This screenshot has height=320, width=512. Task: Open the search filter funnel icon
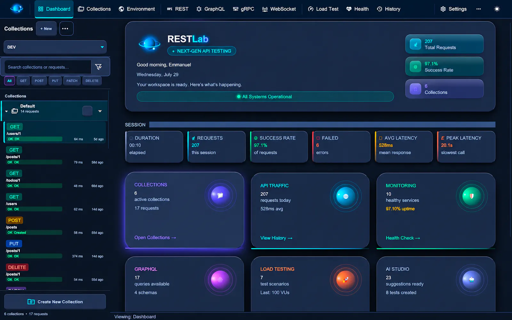point(99,67)
